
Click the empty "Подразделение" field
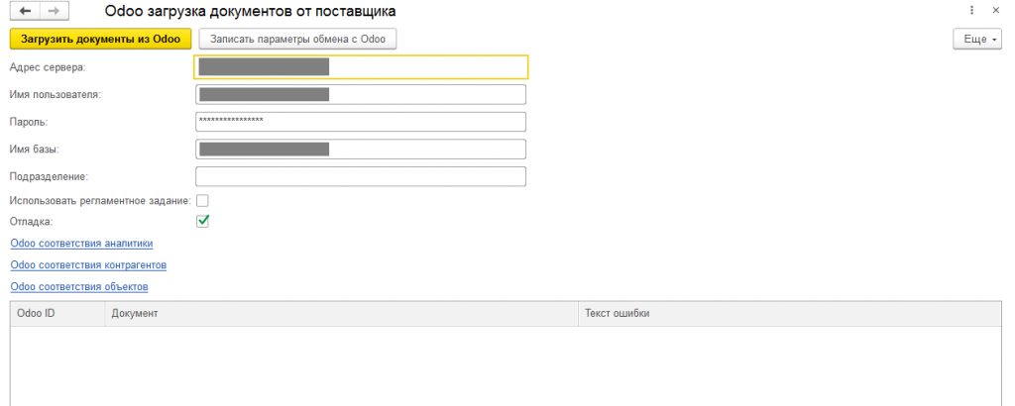coord(361,176)
